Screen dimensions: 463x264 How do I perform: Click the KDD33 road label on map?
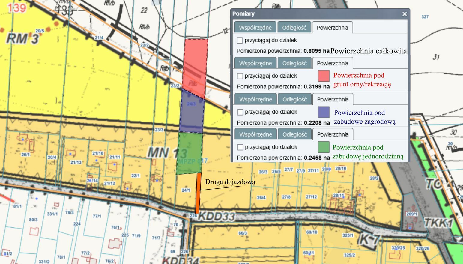click(217, 216)
